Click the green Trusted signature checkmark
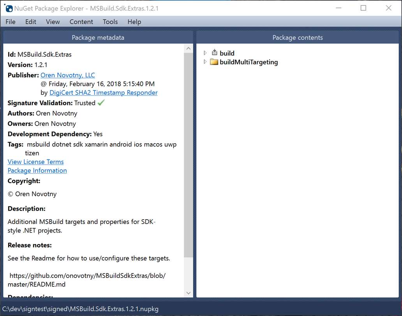Screen dimensions: 402x316 coord(101,103)
